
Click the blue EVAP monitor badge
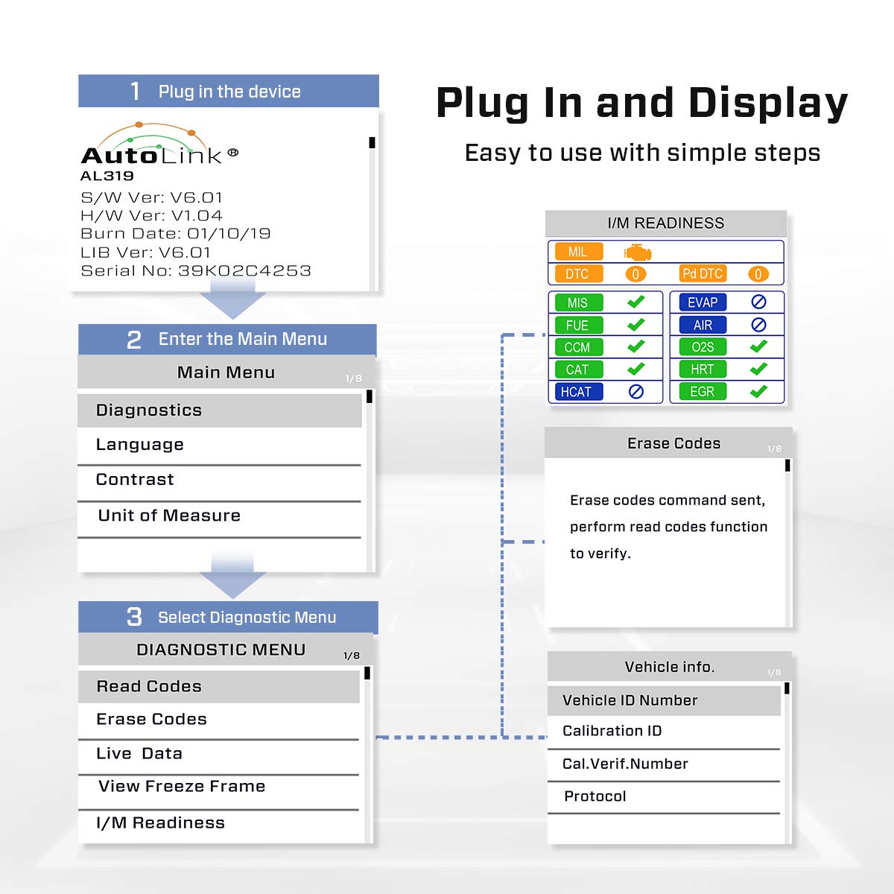[x=702, y=302]
